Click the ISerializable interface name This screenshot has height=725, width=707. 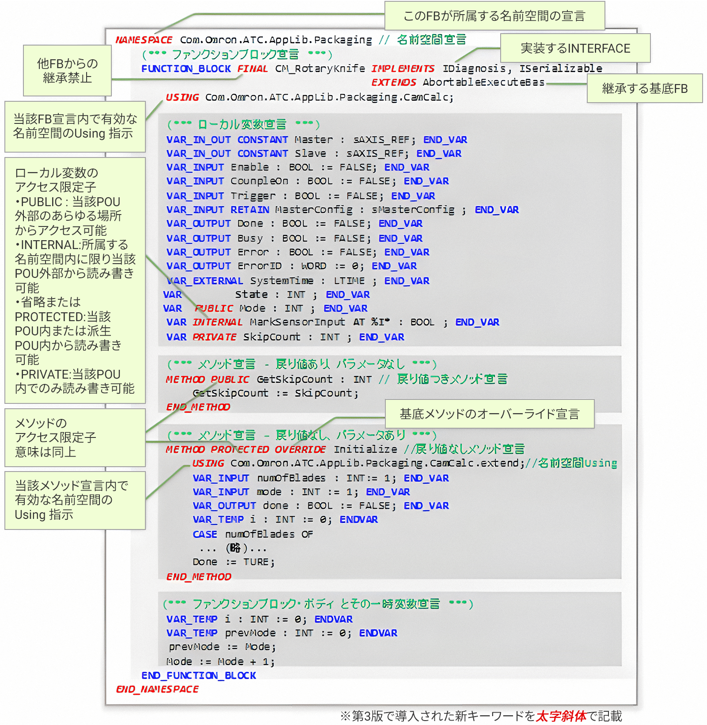click(560, 69)
